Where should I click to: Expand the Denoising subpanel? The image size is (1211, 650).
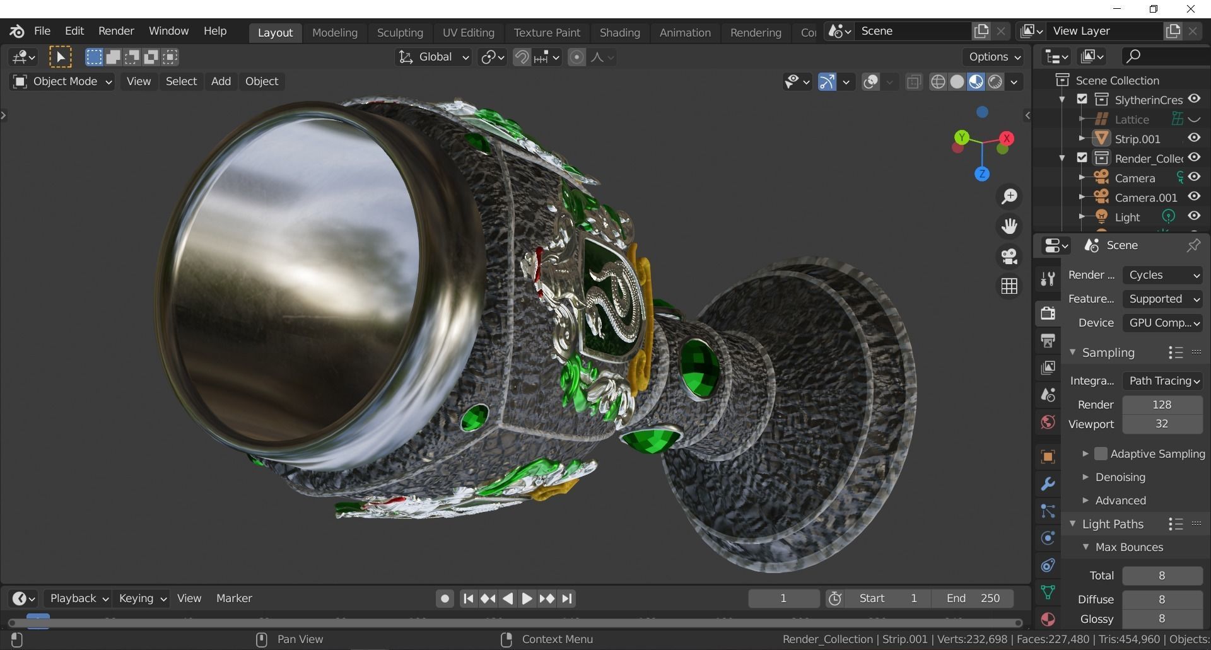(1085, 477)
